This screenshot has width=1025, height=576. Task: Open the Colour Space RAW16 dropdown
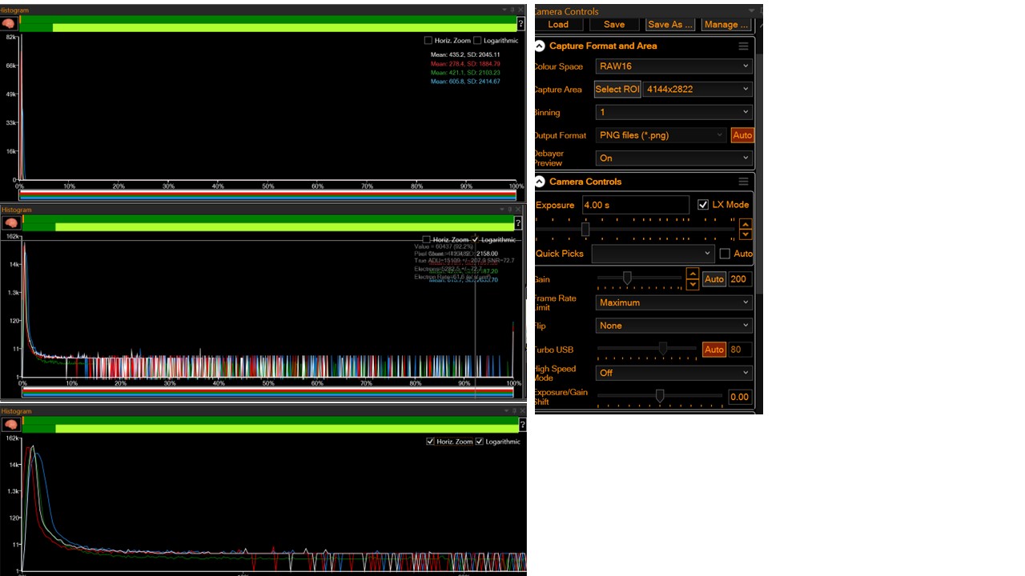(674, 66)
